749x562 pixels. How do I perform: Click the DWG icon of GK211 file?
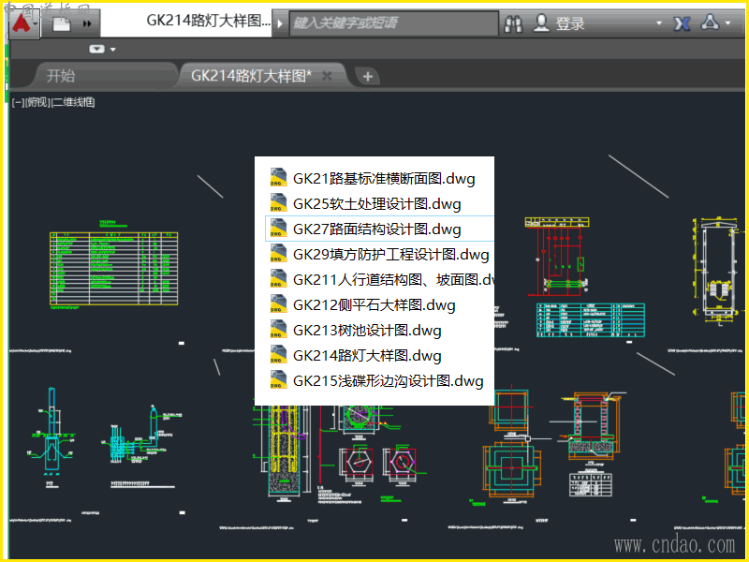pos(278,278)
